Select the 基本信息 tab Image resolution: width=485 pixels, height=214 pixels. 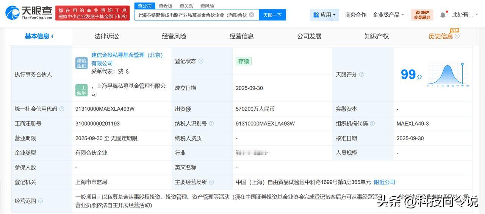point(39,36)
